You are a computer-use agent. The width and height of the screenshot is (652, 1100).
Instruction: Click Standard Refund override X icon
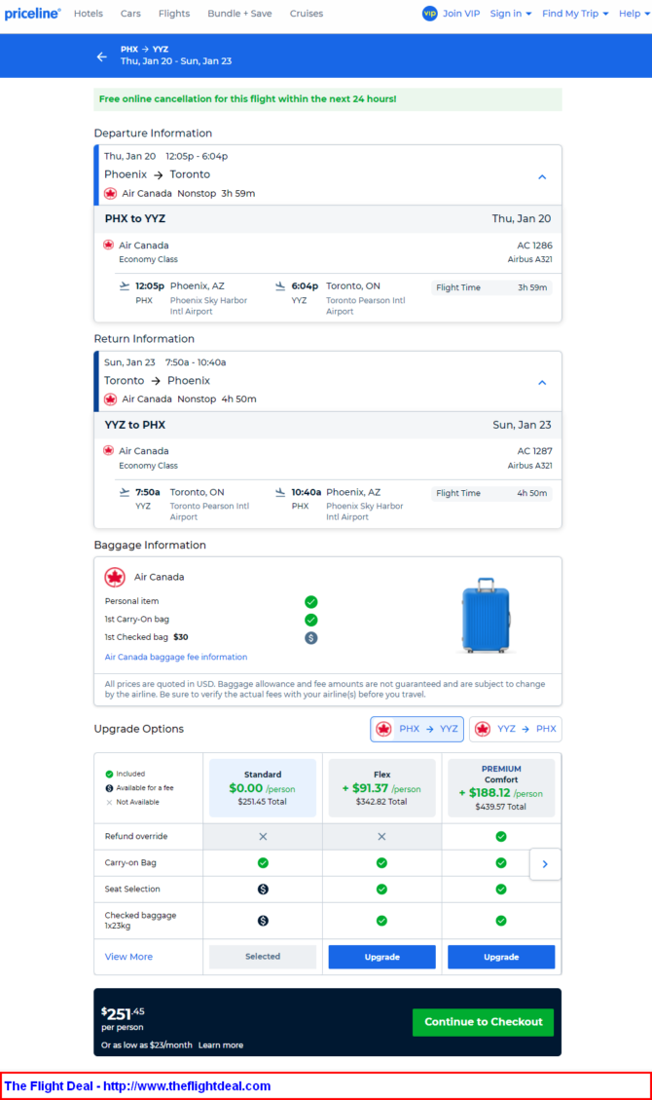[x=263, y=836]
